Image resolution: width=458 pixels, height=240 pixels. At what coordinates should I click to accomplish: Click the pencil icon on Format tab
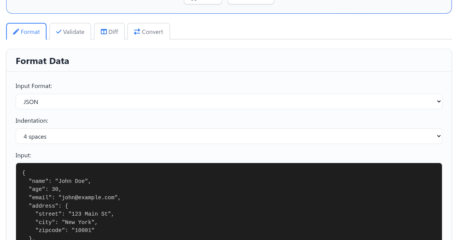pos(16,32)
